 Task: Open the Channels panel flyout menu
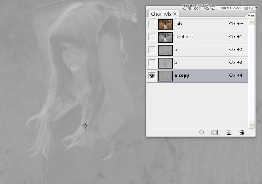[x=251, y=16]
